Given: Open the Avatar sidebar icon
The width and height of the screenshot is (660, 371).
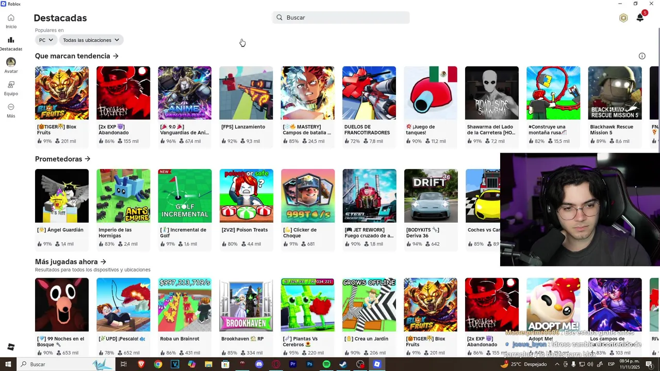Looking at the screenshot, I should coord(11,62).
